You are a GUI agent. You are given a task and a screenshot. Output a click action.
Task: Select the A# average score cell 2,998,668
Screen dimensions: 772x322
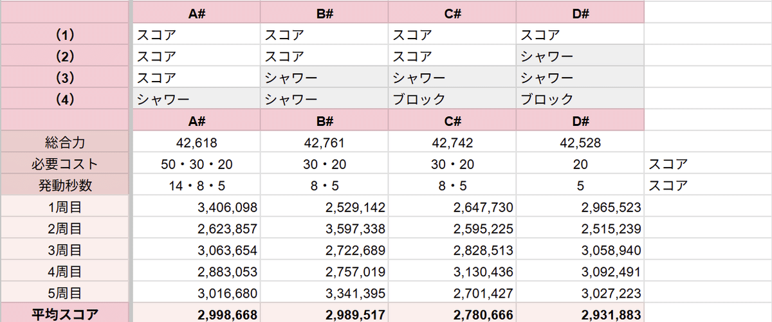tap(196, 314)
